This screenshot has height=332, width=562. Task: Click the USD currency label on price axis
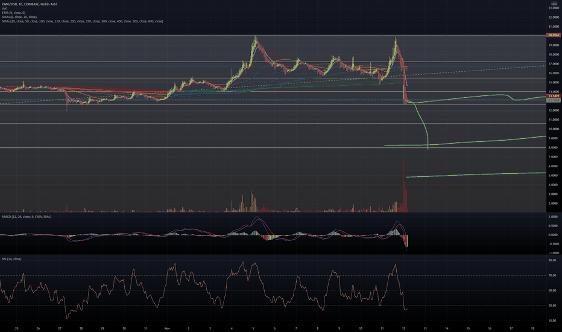click(x=554, y=4)
